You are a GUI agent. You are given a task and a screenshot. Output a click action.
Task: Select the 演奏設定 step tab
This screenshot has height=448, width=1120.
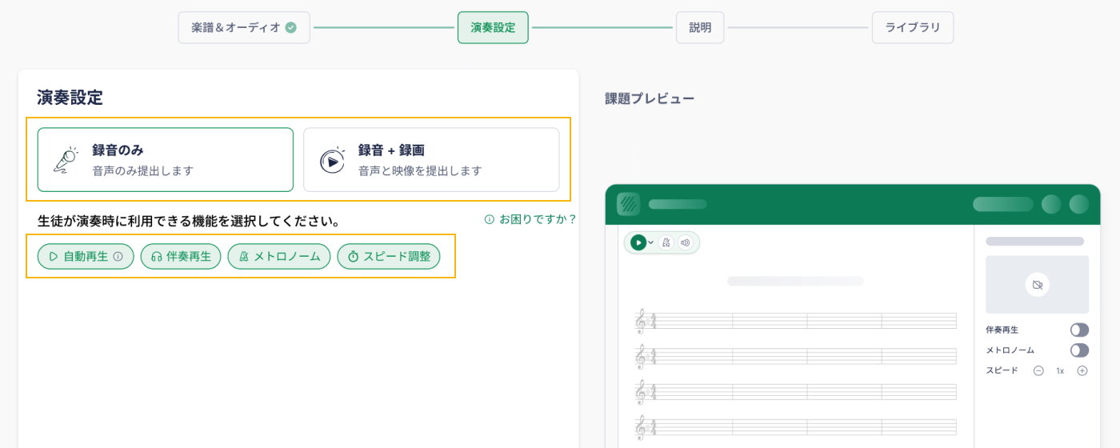point(493,27)
